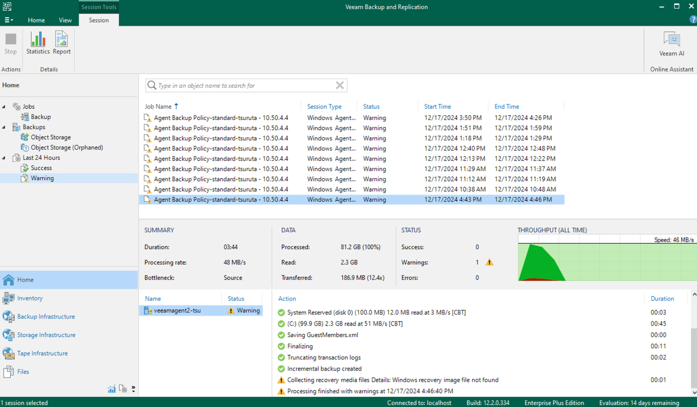Open Tape Infrastructure view
Image resolution: width=697 pixels, height=407 pixels.
[69, 353]
